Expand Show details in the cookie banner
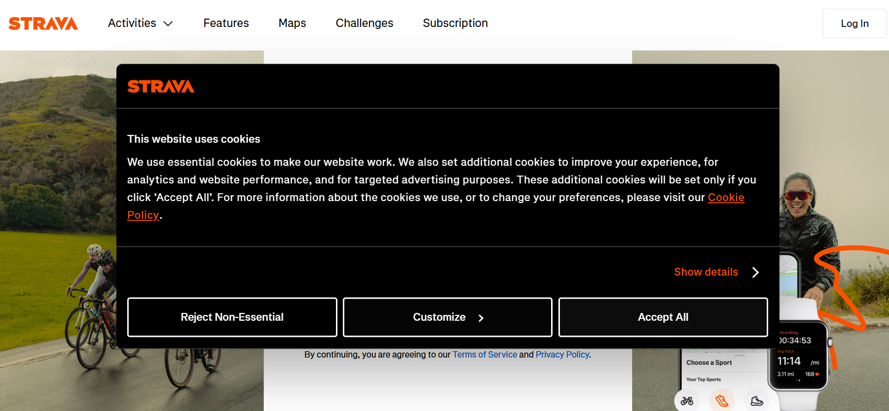The width and height of the screenshot is (889, 411). (706, 272)
